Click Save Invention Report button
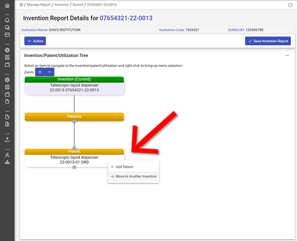Screen dimensions: 297x241 click(x=268, y=41)
